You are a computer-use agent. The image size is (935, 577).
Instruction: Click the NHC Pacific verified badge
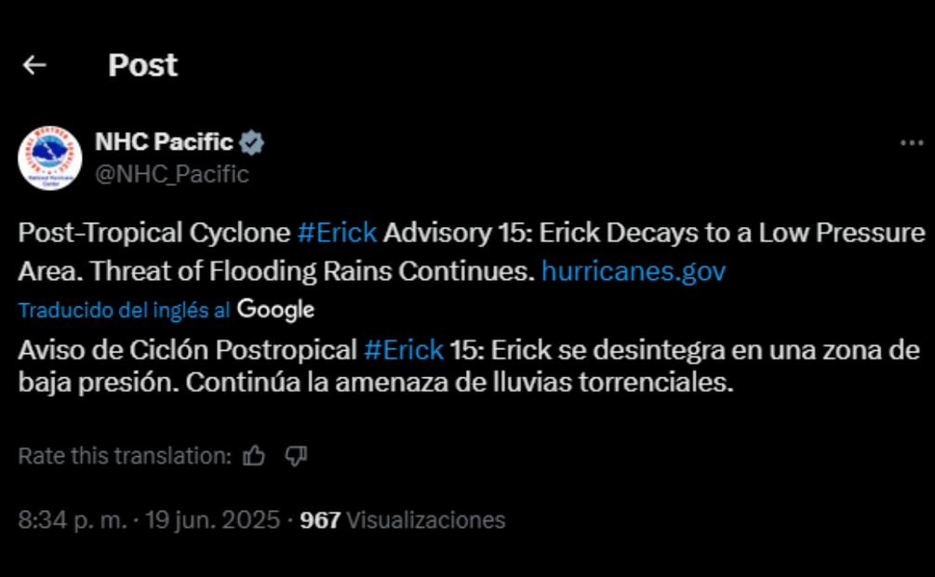249,141
